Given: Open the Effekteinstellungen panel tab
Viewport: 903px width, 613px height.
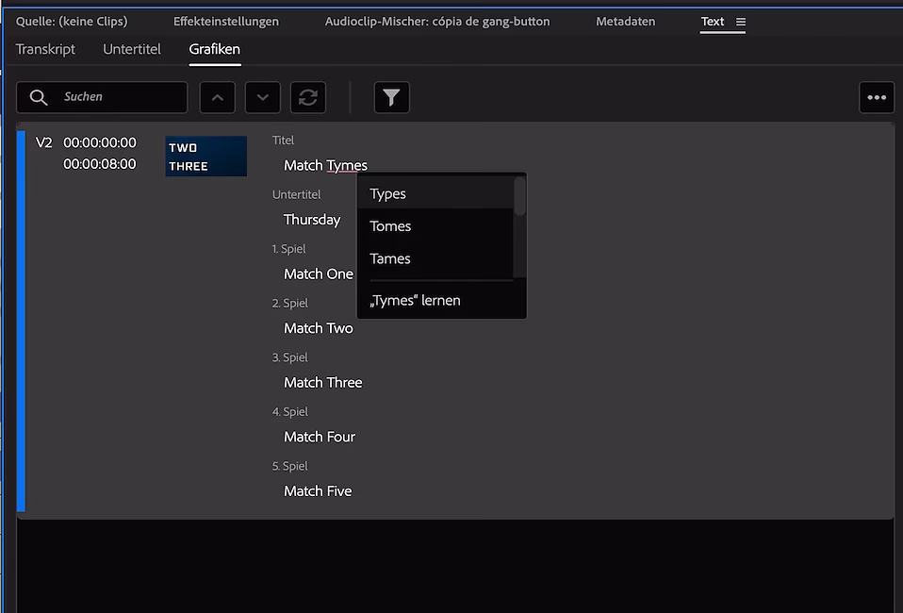Looking at the screenshot, I should [x=226, y=22].
